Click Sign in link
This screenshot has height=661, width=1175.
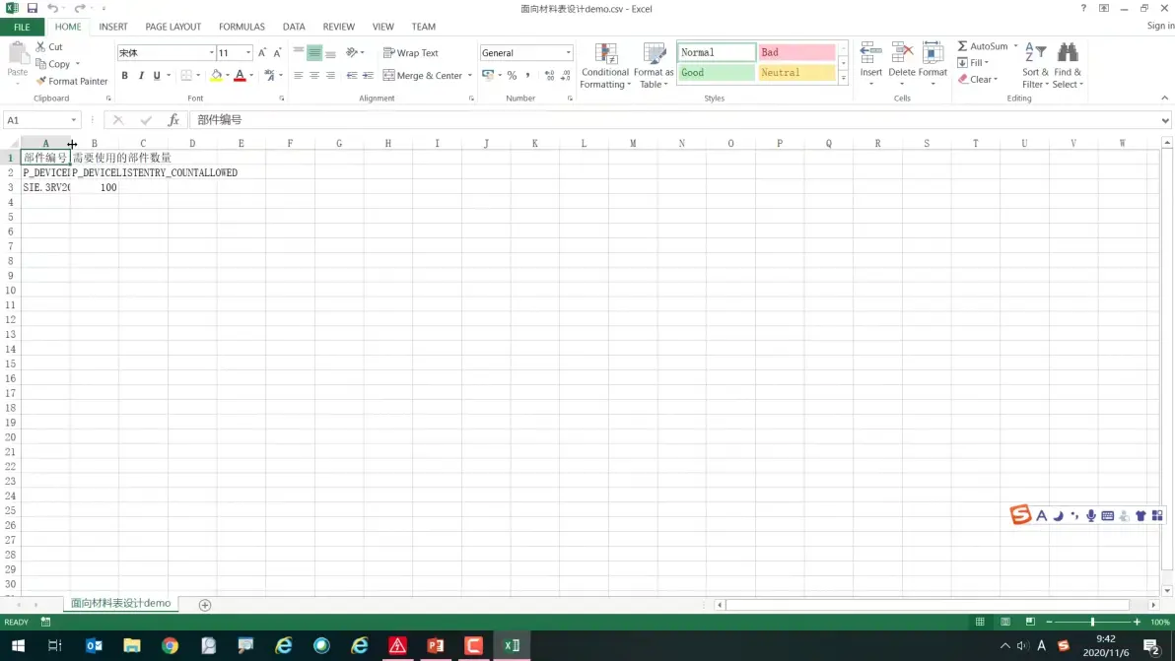point(1160,26)
